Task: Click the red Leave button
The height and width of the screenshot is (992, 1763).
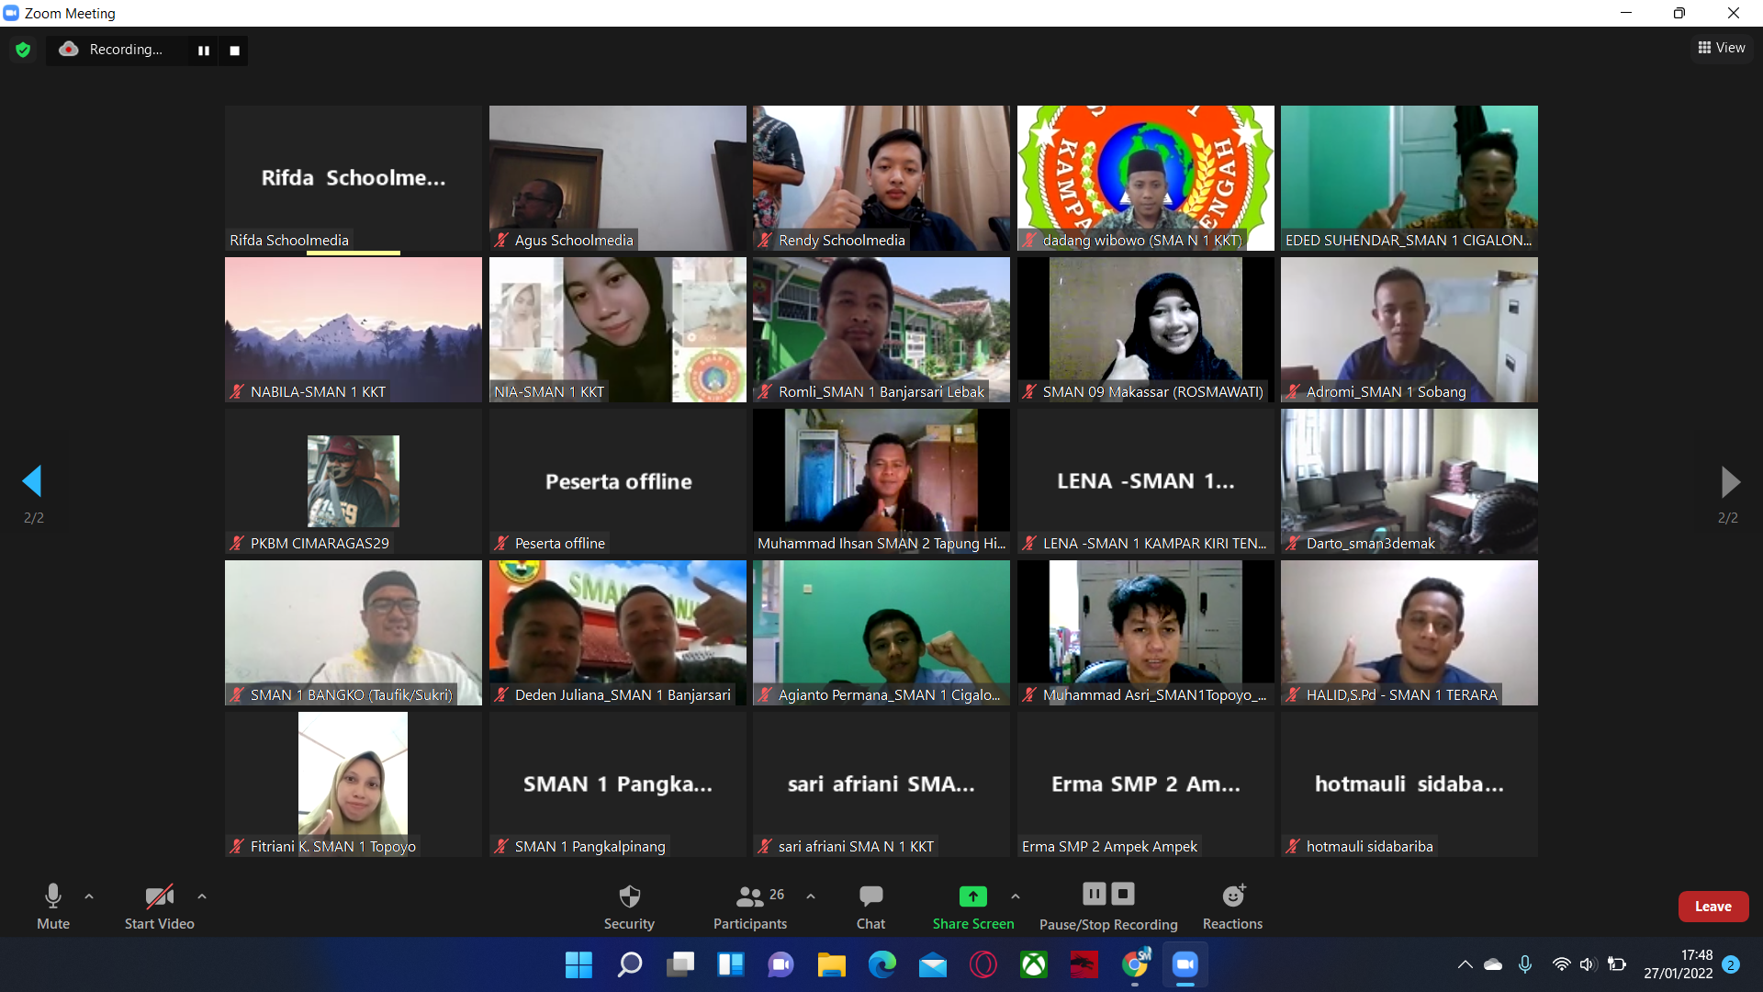Action: coord(1712,906)
